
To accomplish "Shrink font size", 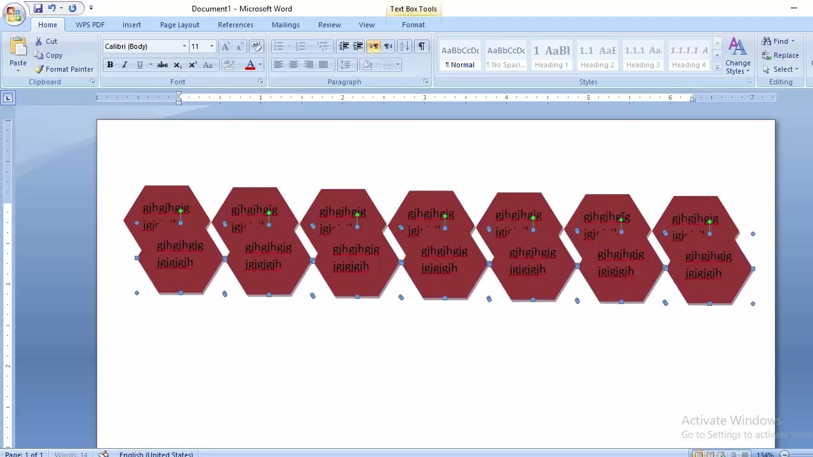I will (239, 46).
